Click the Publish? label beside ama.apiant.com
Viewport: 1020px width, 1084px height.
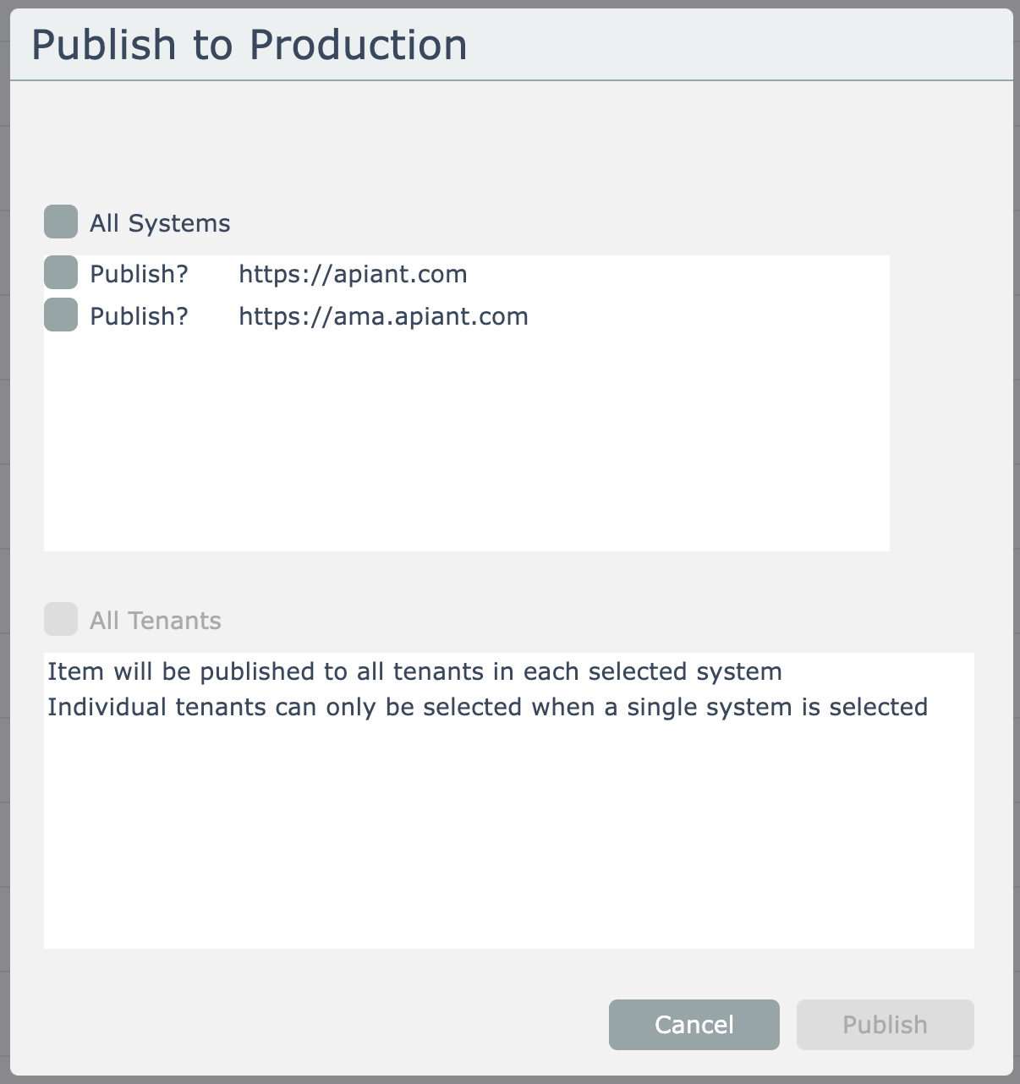pyautogui.click(x=139, y=316)
